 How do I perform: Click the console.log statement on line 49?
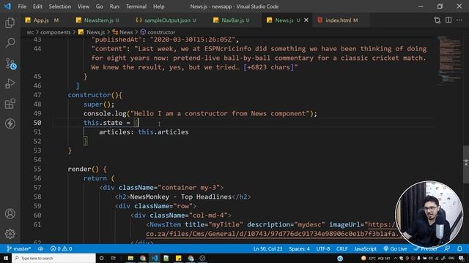tap(200, 113)
